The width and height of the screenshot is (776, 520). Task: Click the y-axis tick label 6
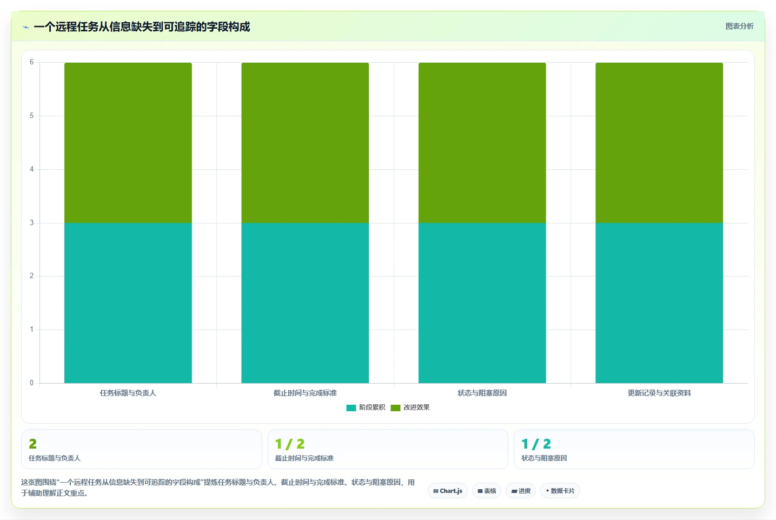31,62
